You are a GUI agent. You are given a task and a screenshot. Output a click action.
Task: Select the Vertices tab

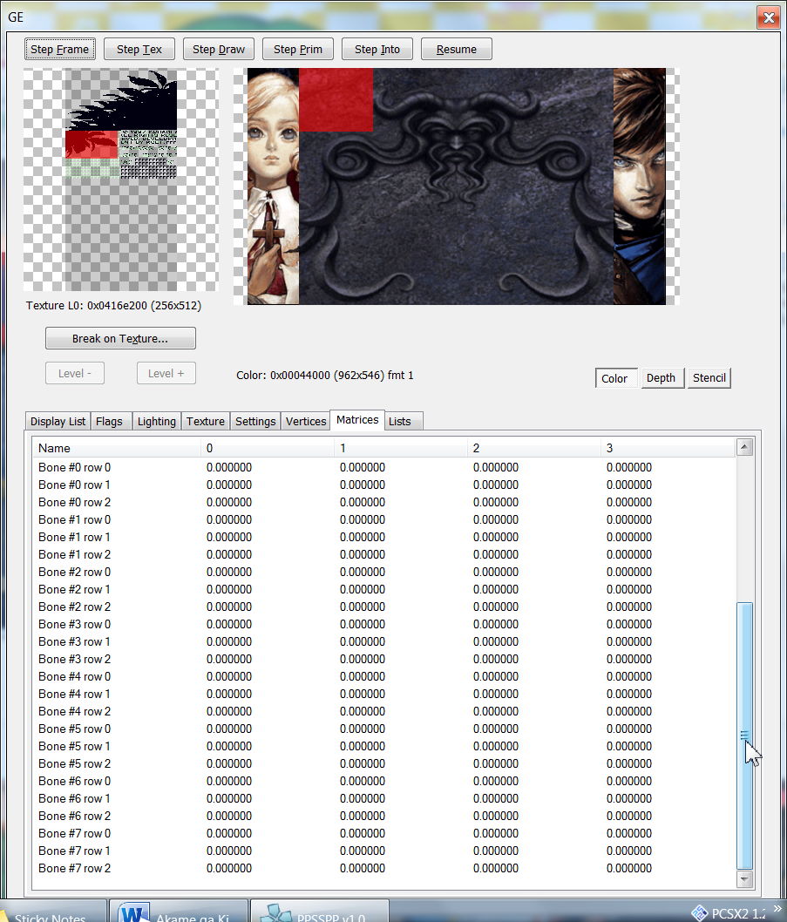click(306, 422)
